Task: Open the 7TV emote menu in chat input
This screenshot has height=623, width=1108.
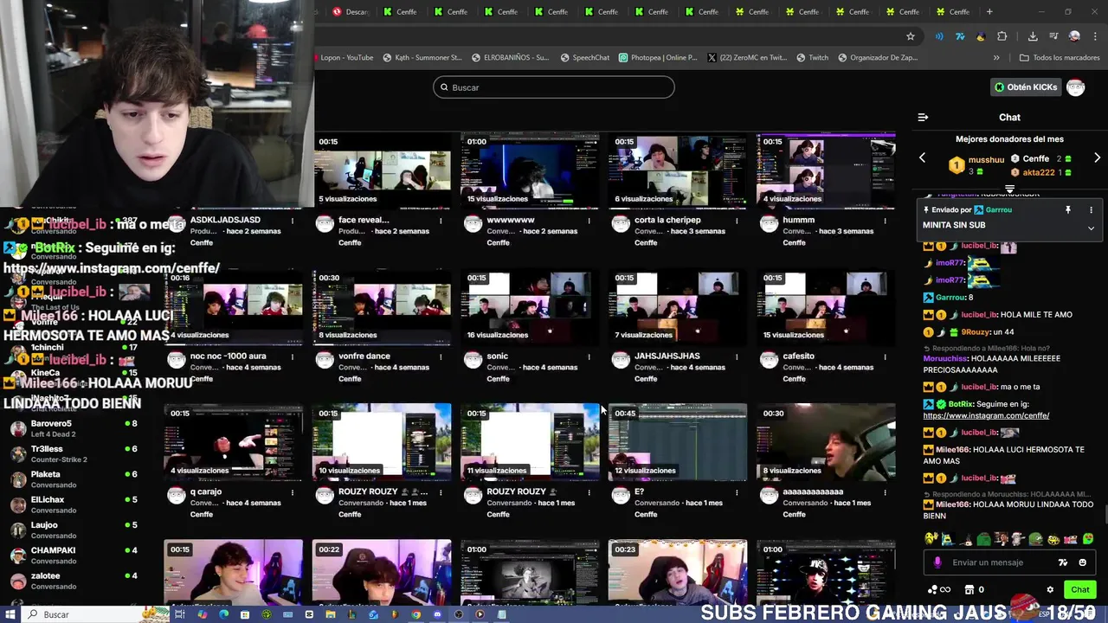Action: pyautogui.click(x=1063, y=562)
